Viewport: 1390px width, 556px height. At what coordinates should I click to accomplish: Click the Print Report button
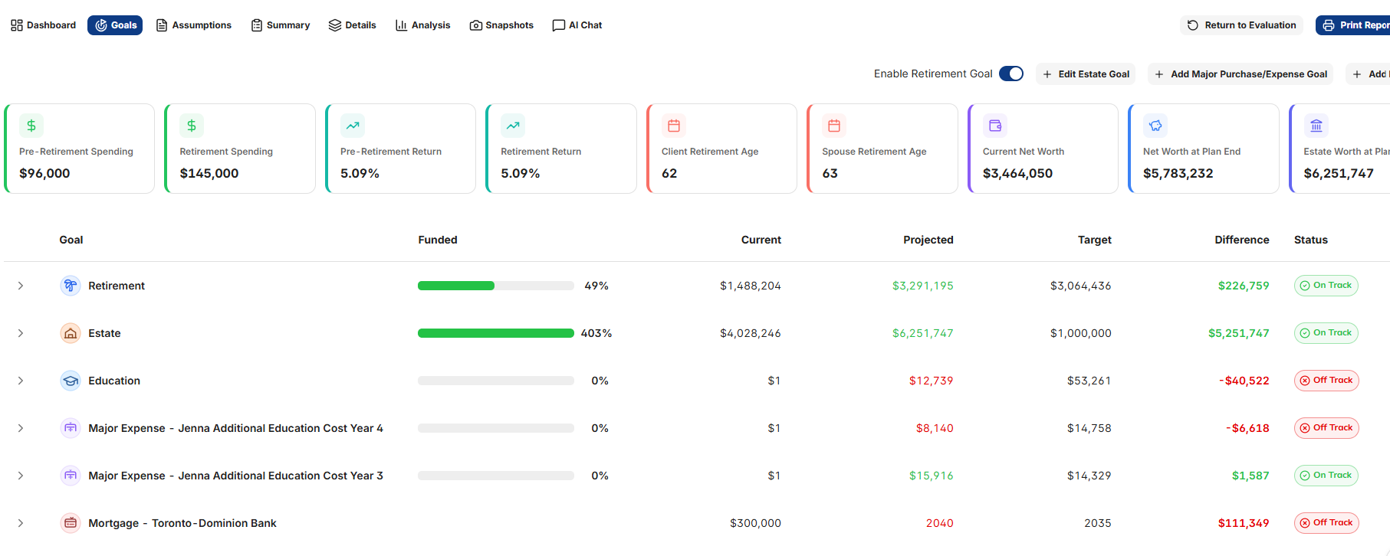(1354, 25)
